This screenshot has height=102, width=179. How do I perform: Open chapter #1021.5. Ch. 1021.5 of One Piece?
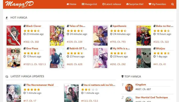pos(35,64)
